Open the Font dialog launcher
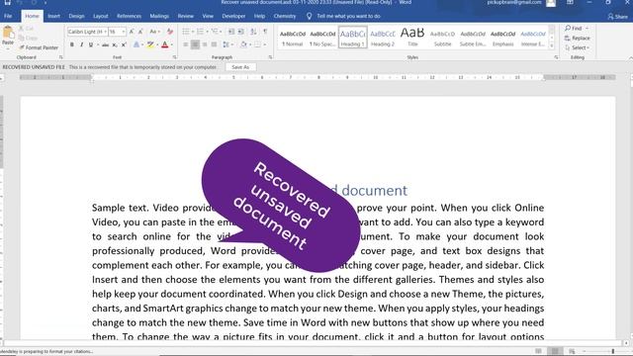This screenshot has height=356, width=633. 174,57
